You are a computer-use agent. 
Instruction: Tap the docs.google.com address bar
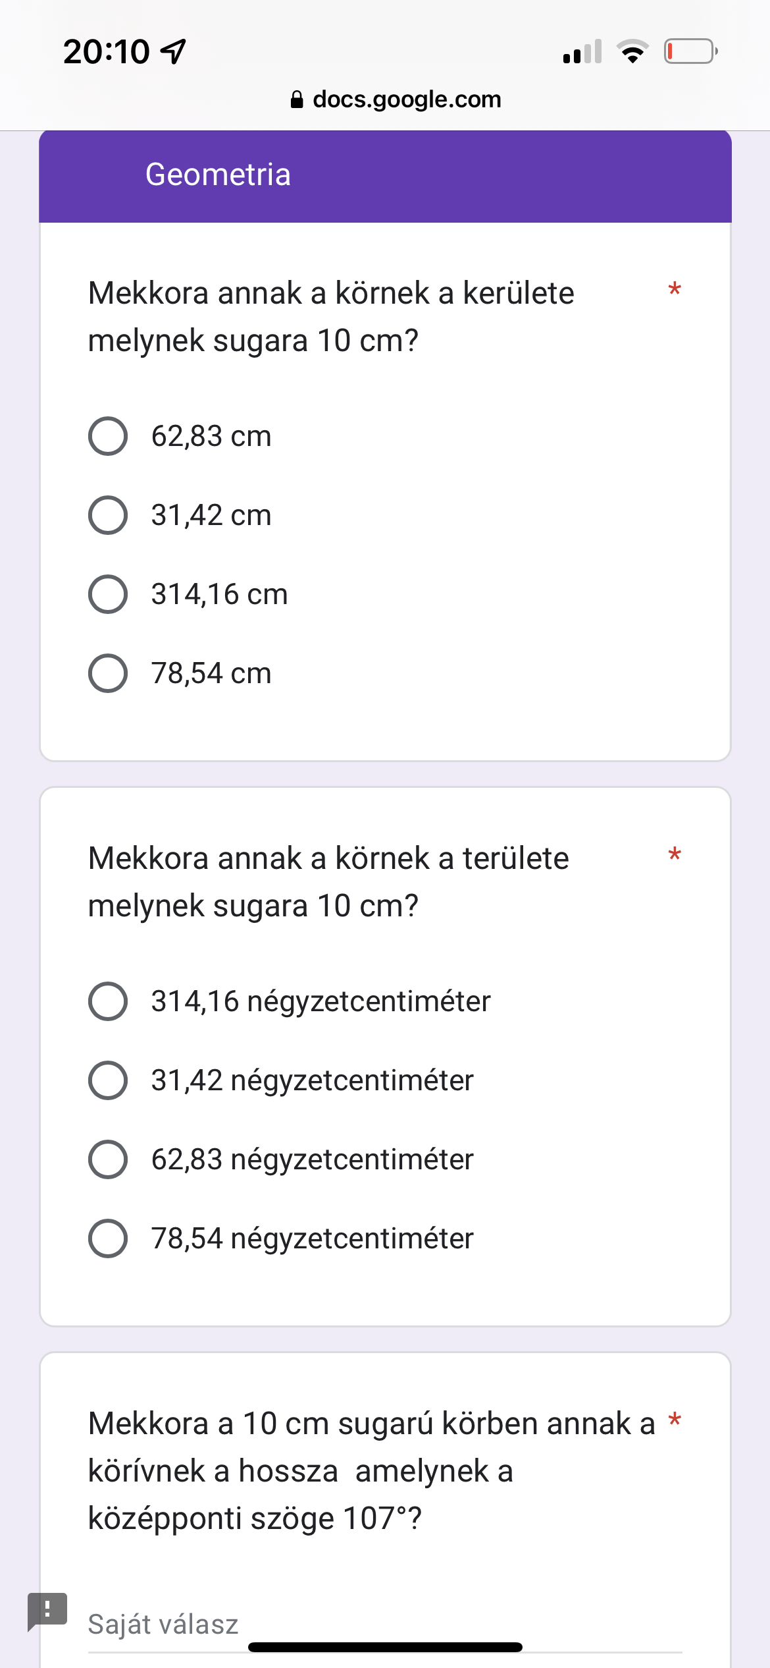[x=406, y=99]
